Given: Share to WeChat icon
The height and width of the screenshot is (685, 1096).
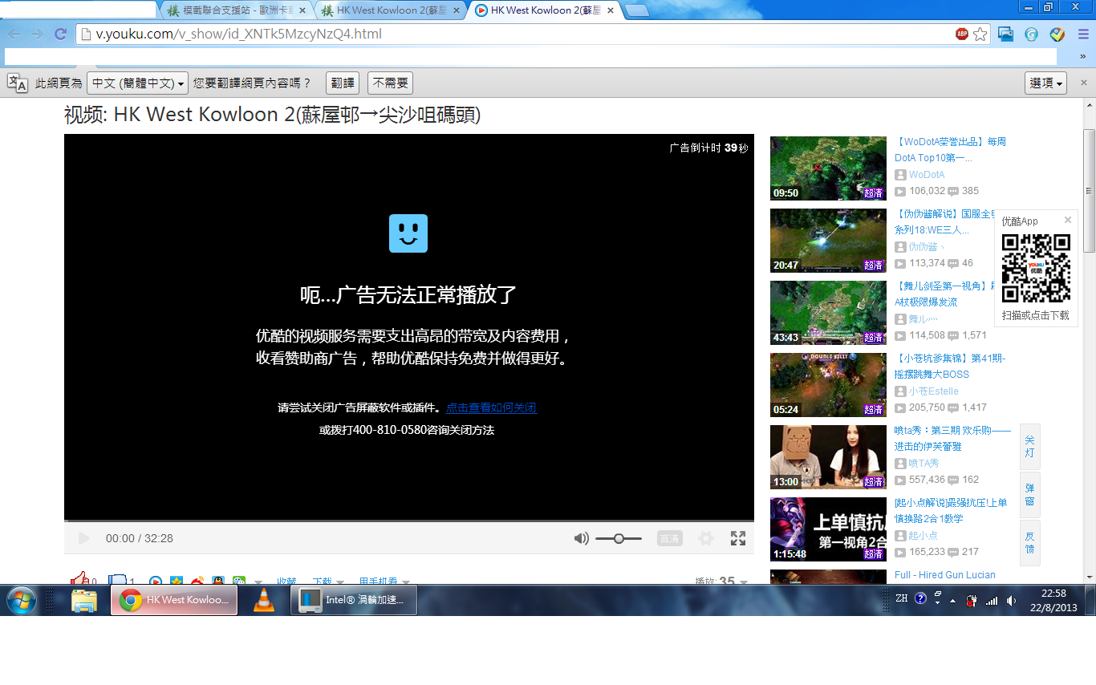Looking at the screenshot, I should [239, 581].
